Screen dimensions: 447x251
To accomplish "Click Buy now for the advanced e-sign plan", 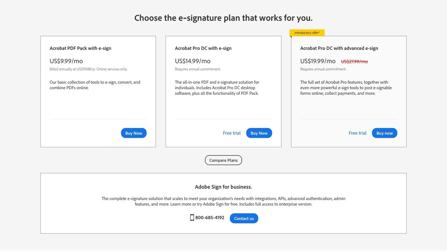I will tap(384, 133).
